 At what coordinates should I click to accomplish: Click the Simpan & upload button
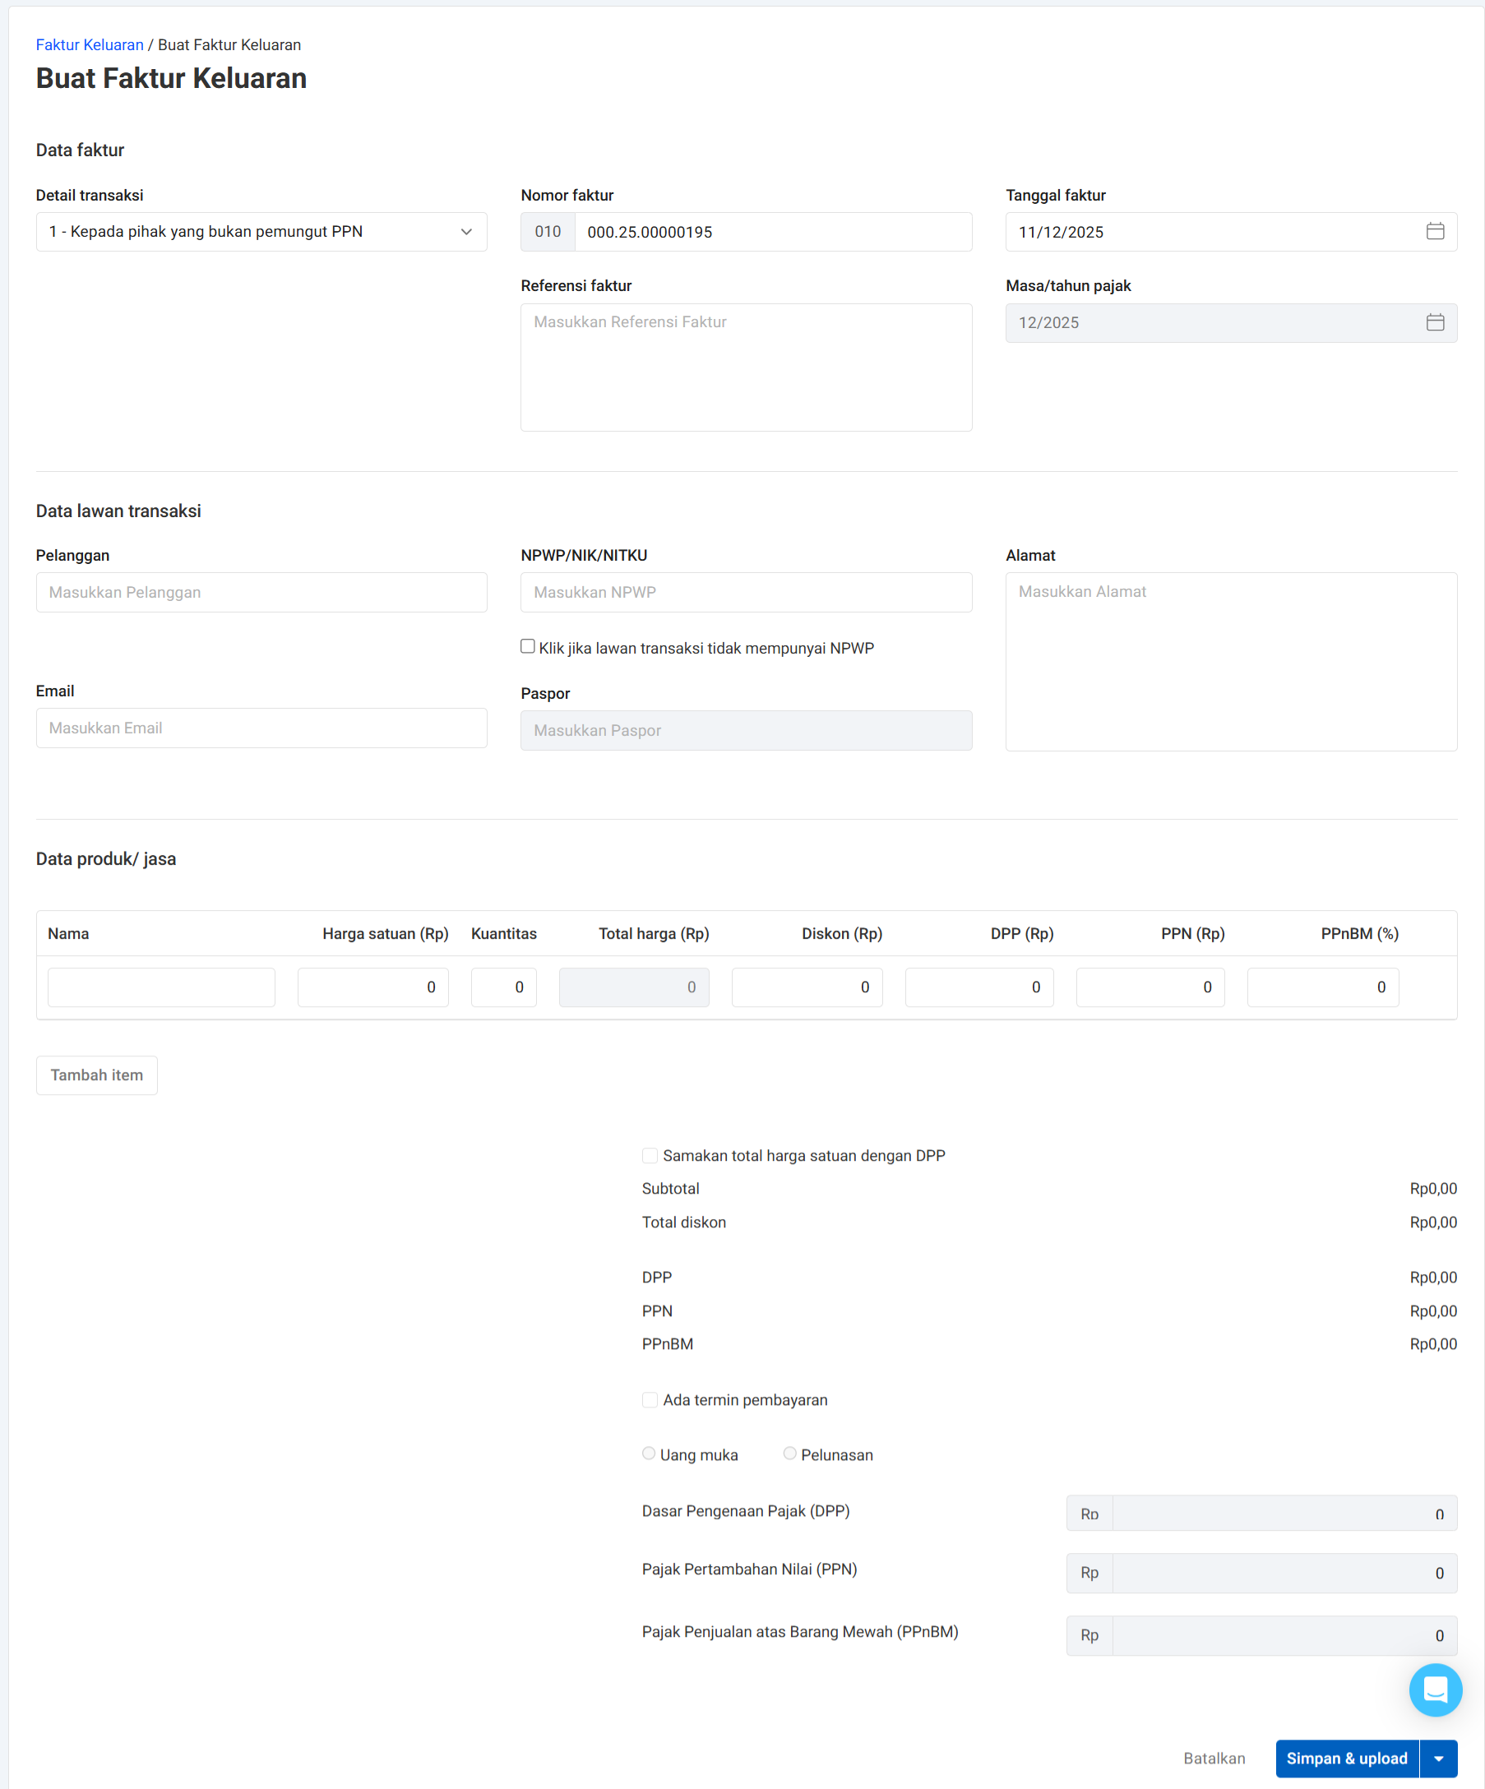1346,1759
